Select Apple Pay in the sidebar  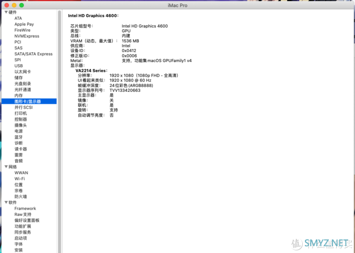click(24, 24)
